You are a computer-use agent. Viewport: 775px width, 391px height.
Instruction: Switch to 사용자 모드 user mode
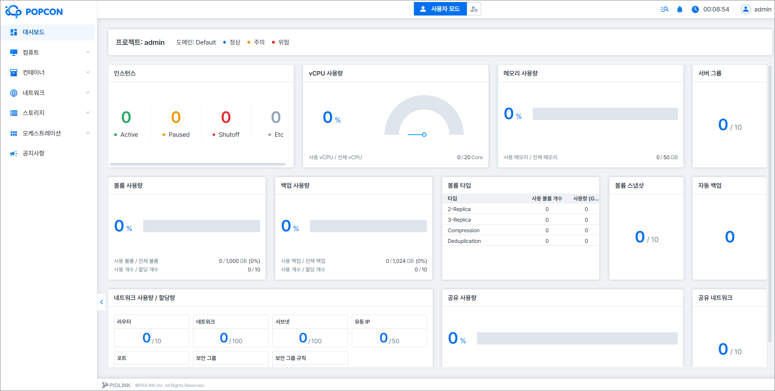point(440,9)
